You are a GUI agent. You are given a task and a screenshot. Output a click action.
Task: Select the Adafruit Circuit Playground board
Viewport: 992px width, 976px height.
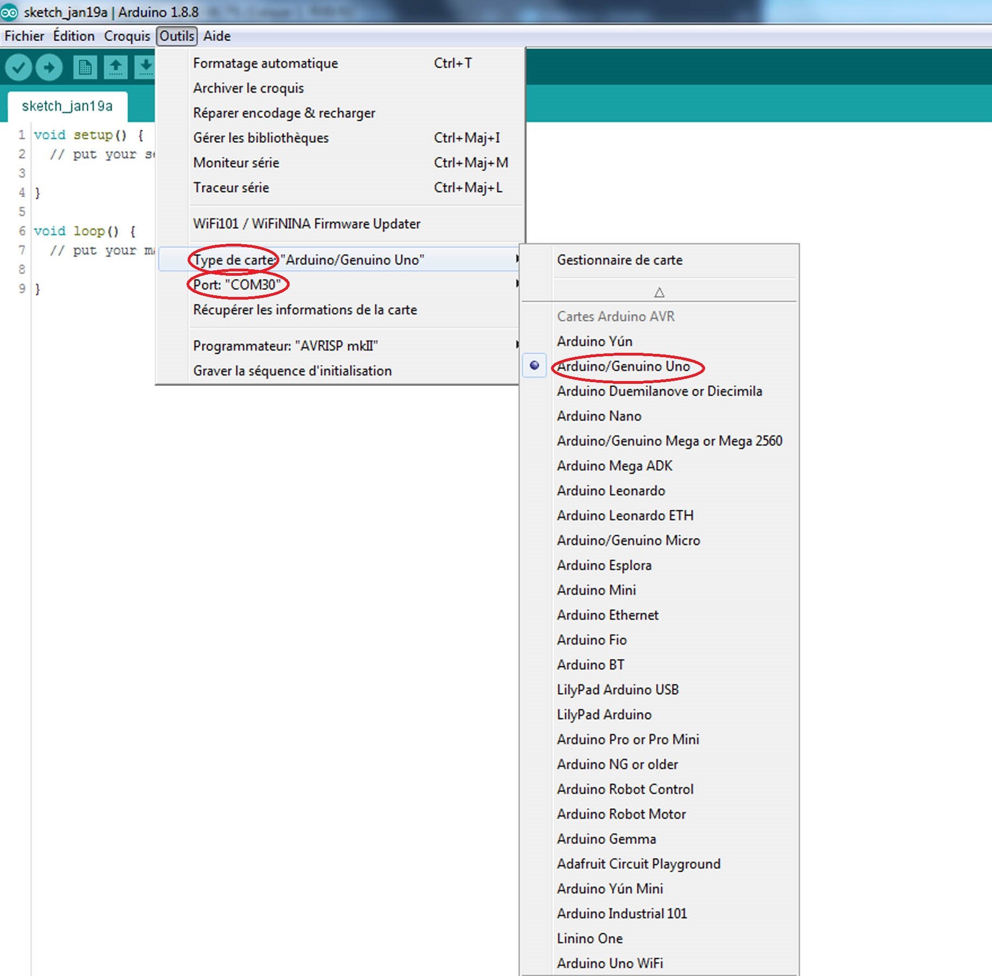(x=660, y=864)
